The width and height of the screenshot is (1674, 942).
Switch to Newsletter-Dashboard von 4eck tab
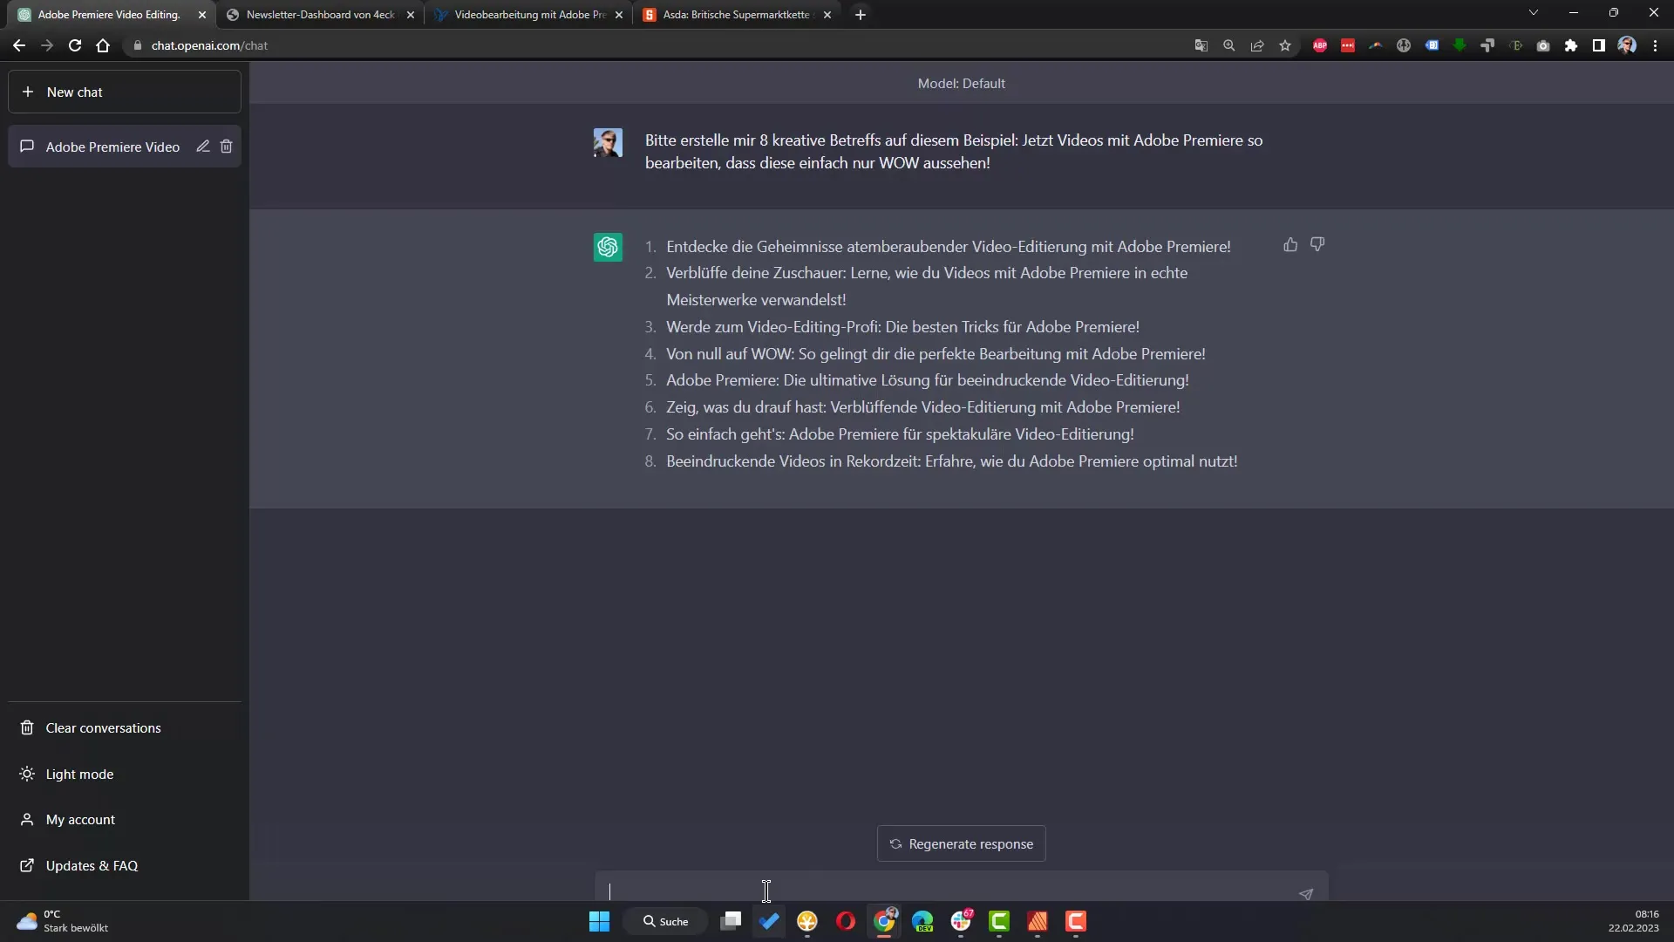(320, 15)
